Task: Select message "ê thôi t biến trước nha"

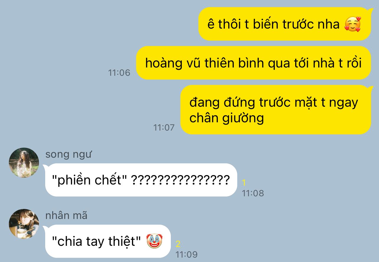Action: [x=285, y=24]
